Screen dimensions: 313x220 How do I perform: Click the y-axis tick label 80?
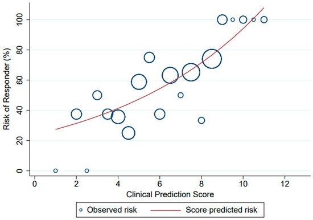point(19,50)
